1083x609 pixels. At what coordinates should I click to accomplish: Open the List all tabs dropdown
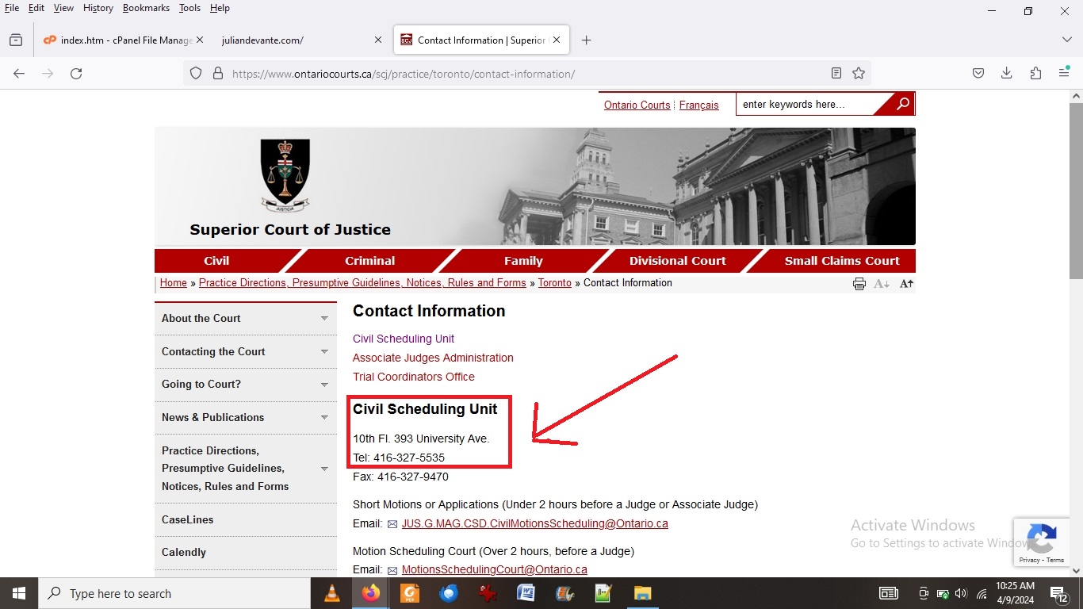(x=1066, y=40)
